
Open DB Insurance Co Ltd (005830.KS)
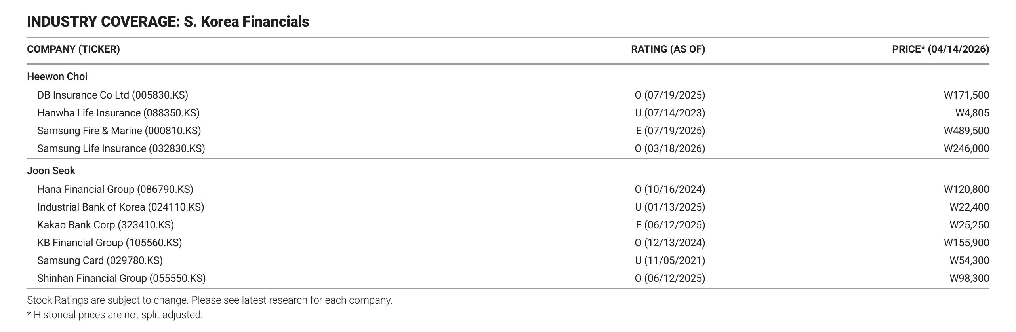click(x=112, y=95)
